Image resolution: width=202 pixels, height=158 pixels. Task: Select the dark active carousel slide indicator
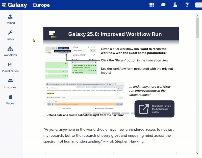[116, 113]
